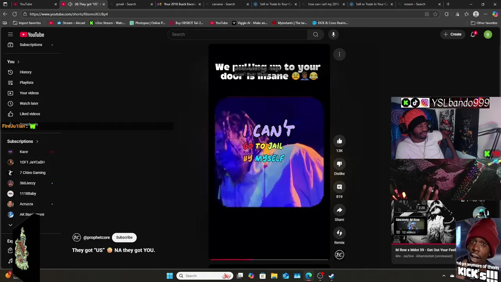This screenshot has width=501, height=282.
Task: Open Windows Start menu
Action: 169,276
